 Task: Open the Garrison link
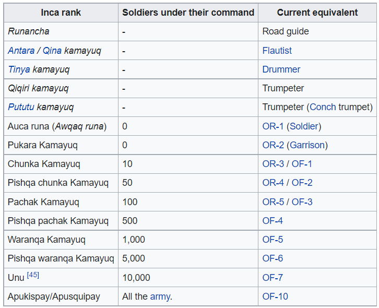307,145
